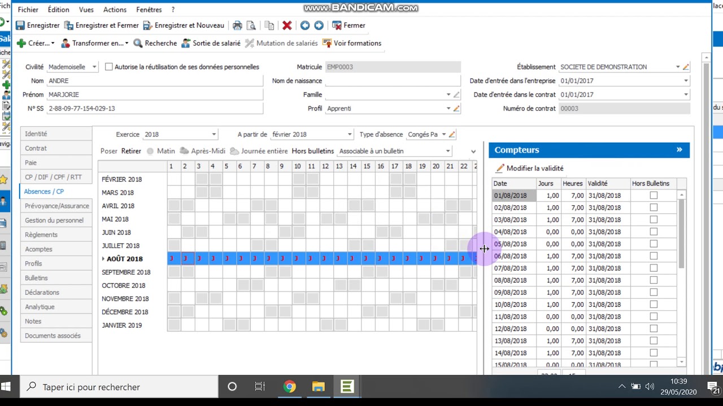Open the Prévoyance/Assurance tab

coord(56,206)
